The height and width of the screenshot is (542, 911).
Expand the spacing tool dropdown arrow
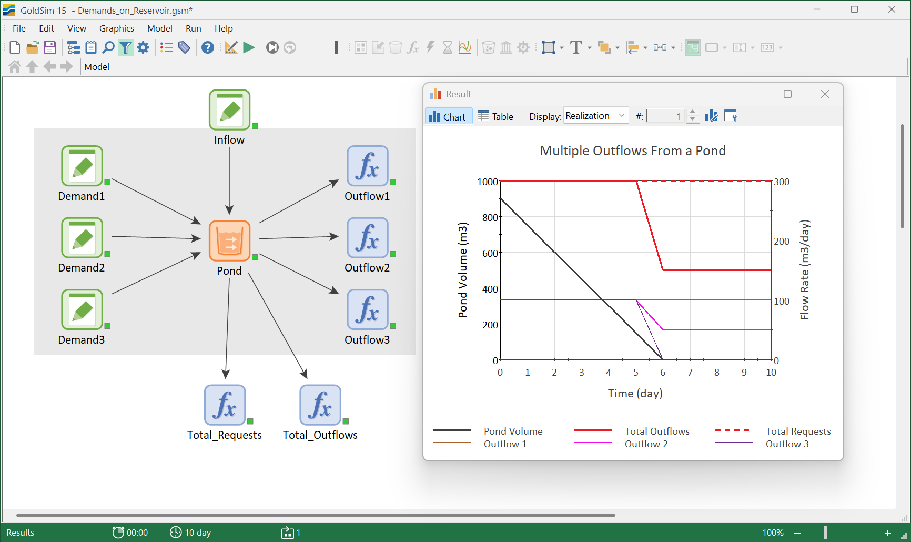[673, 48]
